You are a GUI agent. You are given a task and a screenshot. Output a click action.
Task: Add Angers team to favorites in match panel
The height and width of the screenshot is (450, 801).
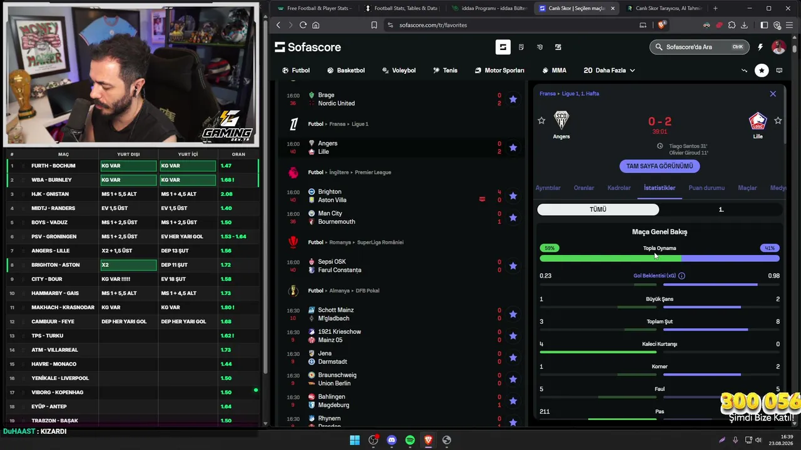click(541, 121)
